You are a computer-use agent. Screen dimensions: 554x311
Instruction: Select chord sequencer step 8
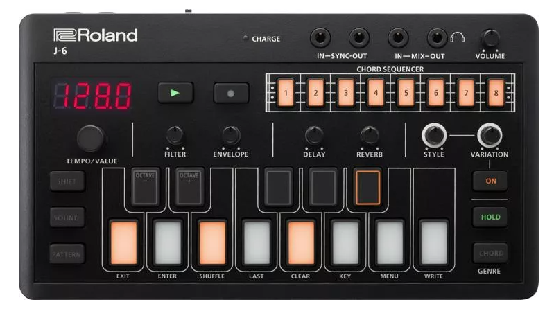coord(495,92)
